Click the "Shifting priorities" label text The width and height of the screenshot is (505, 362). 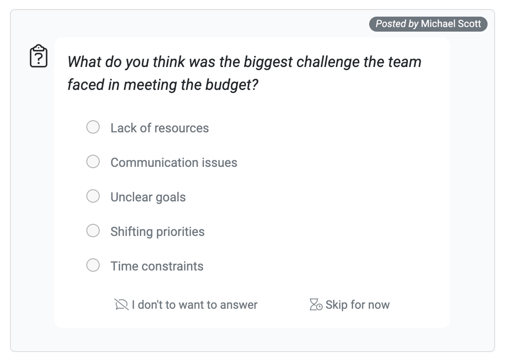click(157, 232)
